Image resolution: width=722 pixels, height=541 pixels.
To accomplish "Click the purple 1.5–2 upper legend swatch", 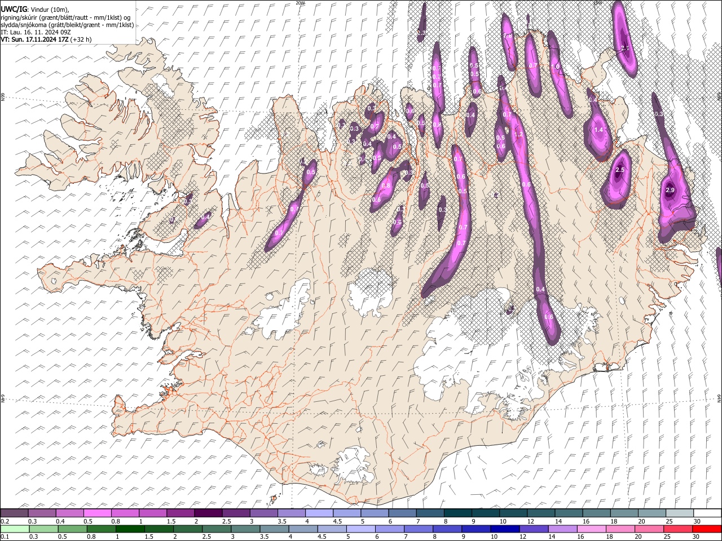I will tap(180, 513).
